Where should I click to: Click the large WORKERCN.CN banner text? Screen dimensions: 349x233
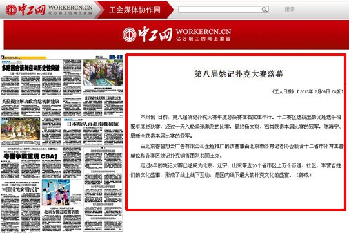[x=203, y=32]
